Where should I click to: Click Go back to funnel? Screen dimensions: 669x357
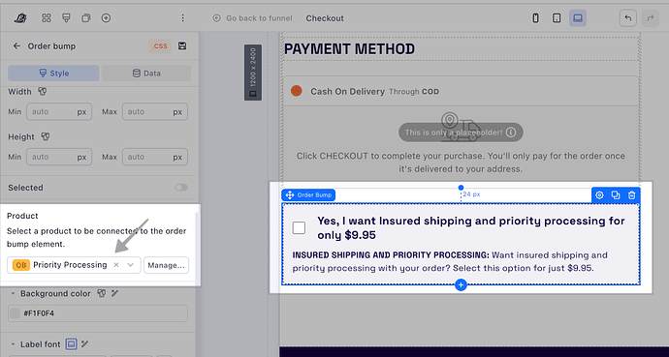tap(253, 18)
